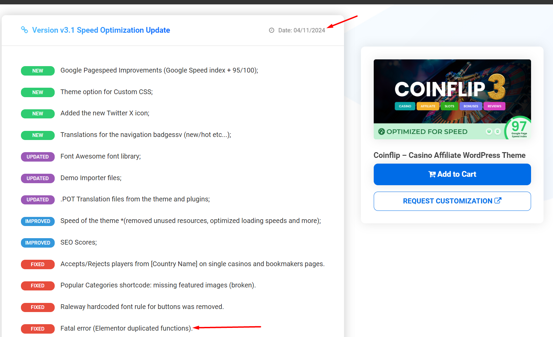Click the 97 Google Page Speed badge

tap(519, 129)
